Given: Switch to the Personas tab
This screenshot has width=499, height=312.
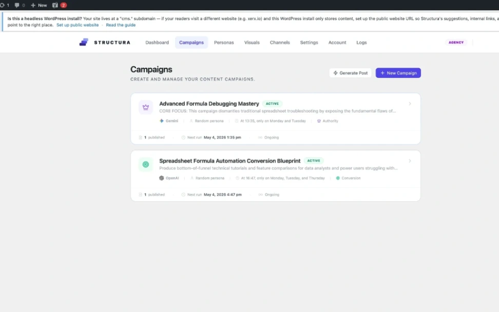Looking at the screenshot, I should pyautogui.click(x=224, y=42).
